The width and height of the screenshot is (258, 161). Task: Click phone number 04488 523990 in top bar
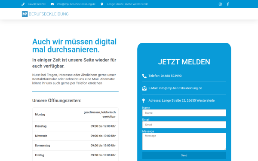[x=37, y=4]
